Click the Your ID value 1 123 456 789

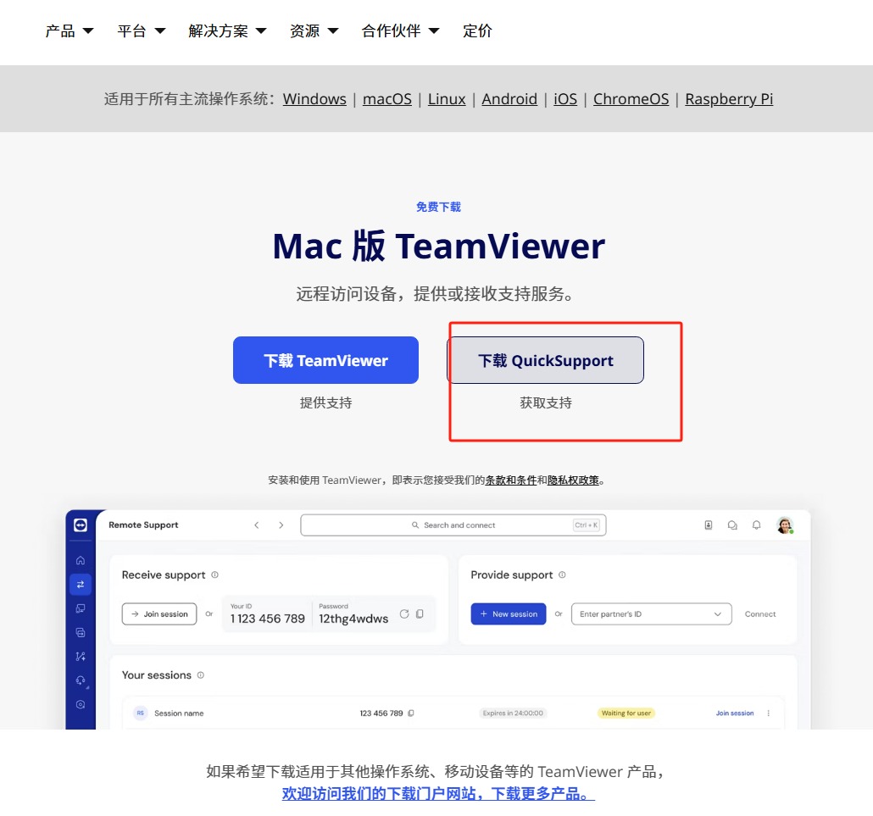point(268,619)
